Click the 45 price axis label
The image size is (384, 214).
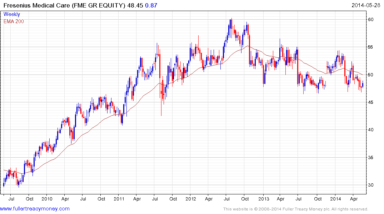pos(371,102)
